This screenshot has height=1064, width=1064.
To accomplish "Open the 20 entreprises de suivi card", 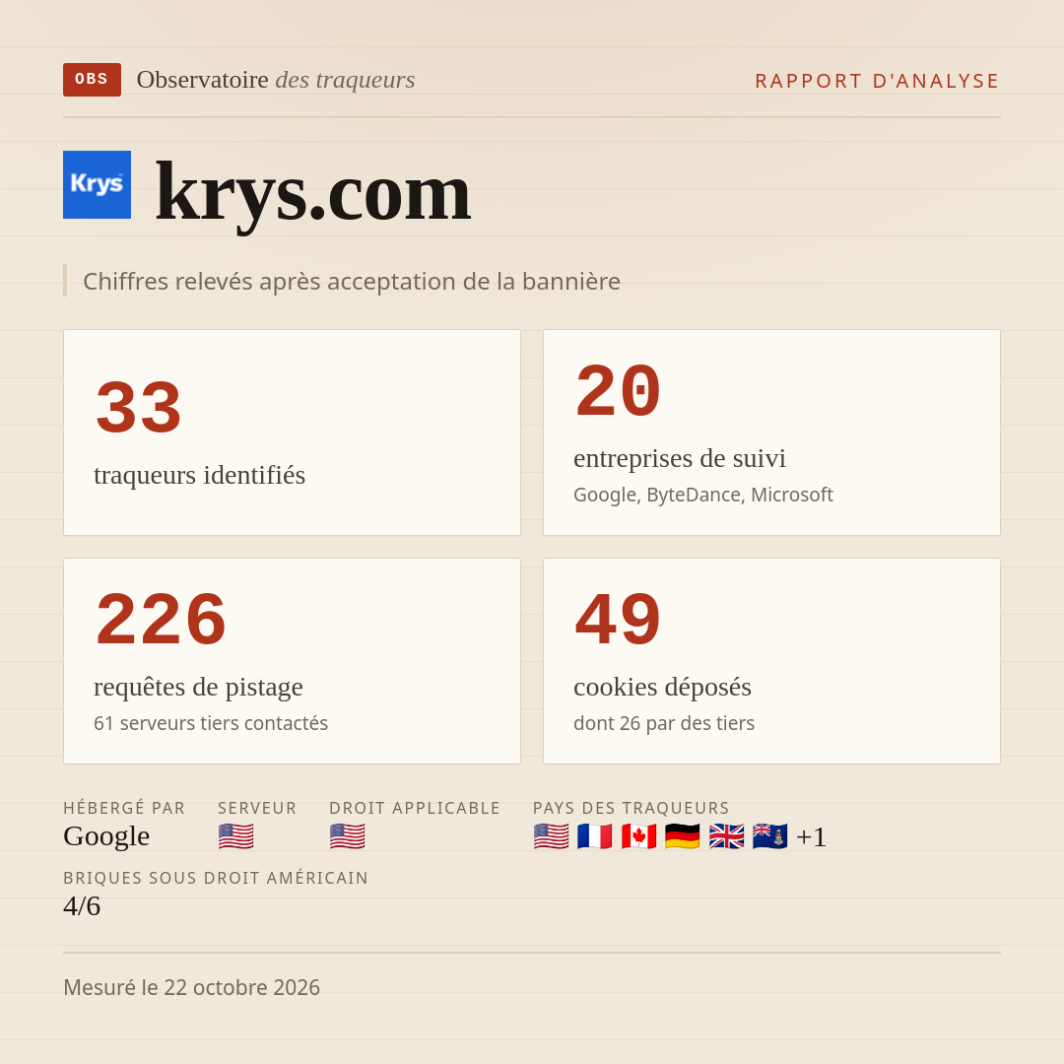I will [x=771, y=432].
